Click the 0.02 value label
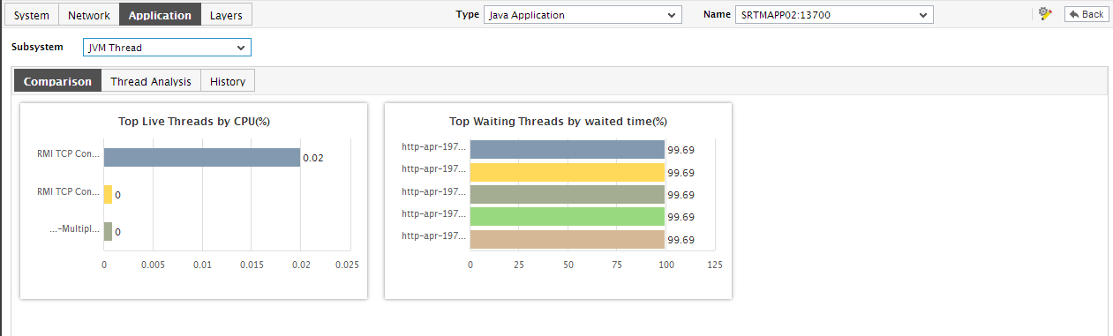 pyautogui.click(x=312, y=158)
